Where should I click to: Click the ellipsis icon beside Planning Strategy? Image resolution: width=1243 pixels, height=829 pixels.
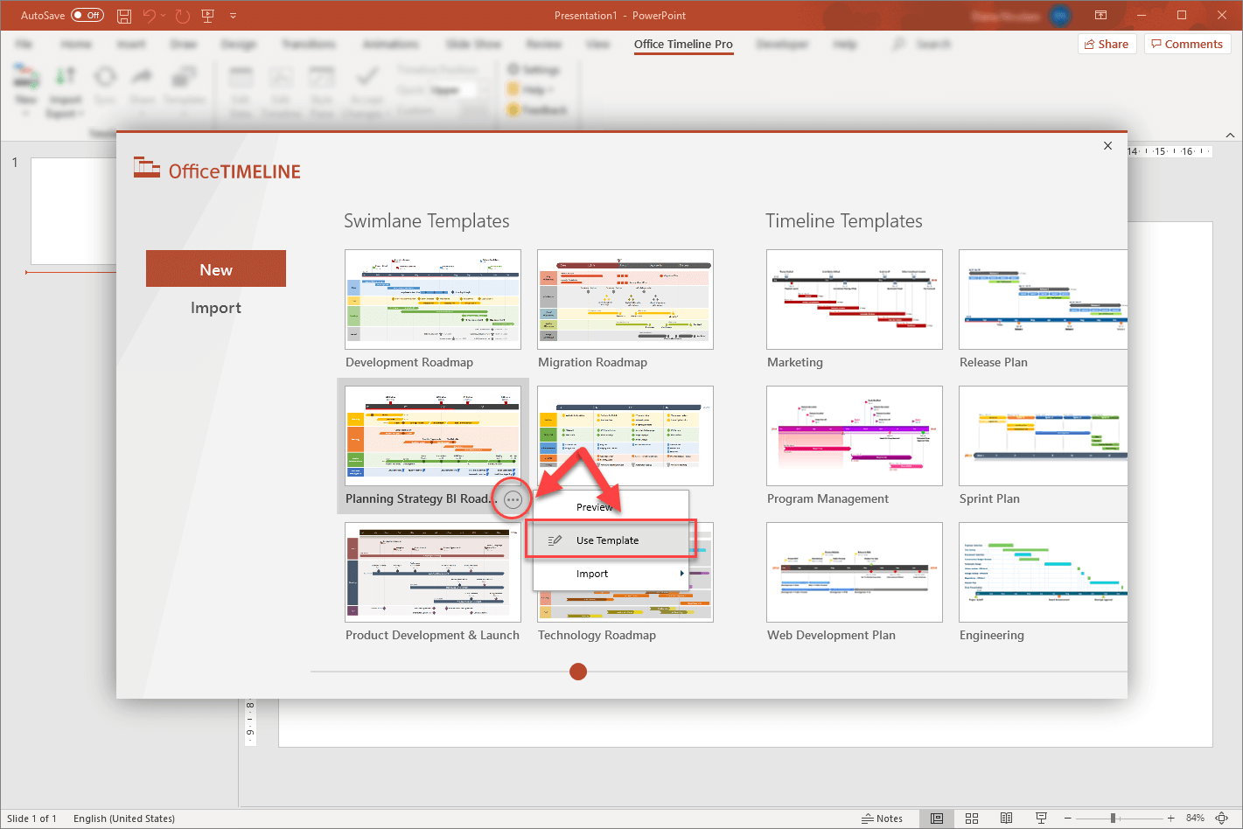point(513,500)
